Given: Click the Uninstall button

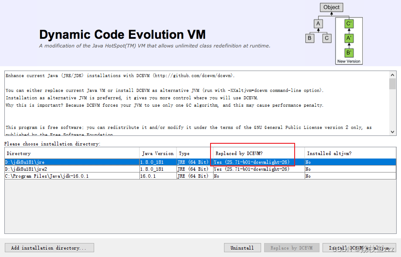Looking at the screenshot, I should point(242,247).
